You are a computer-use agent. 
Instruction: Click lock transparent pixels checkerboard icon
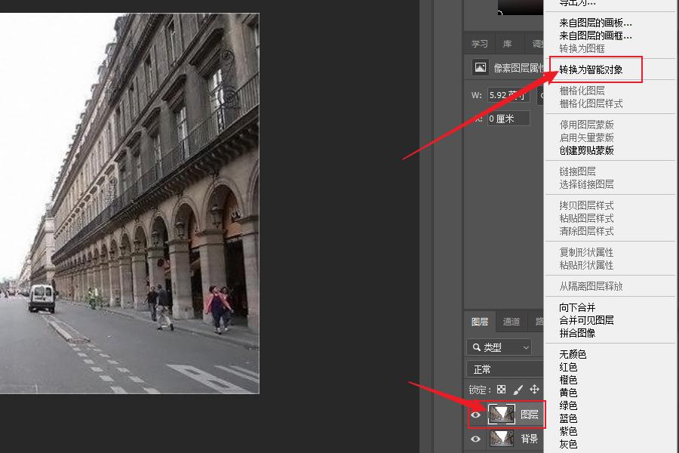click(501, 390)
